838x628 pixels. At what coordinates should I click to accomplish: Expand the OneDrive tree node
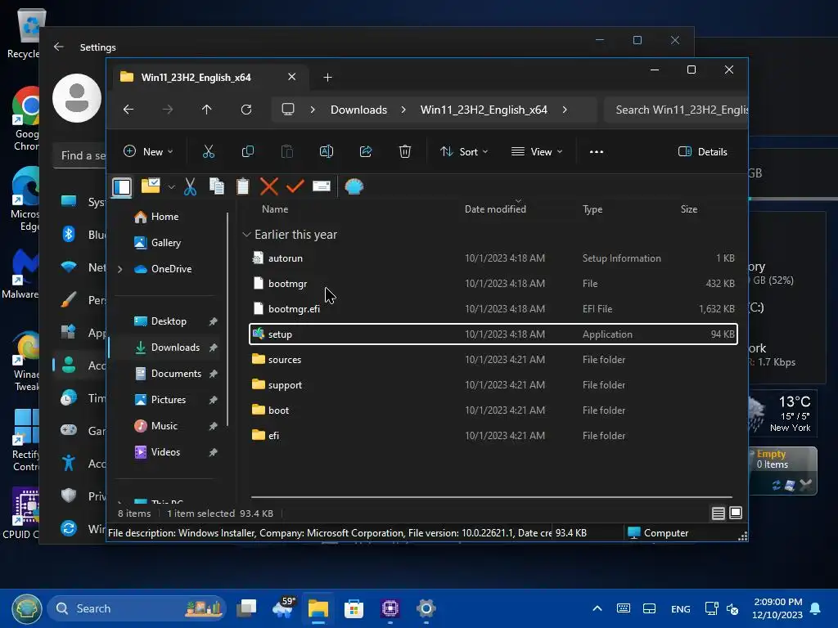click(120, 269)
